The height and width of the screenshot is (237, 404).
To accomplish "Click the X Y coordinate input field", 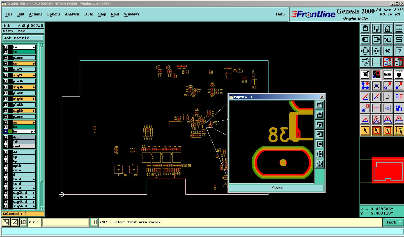I will pyautogui.click(x=66, y=222).
